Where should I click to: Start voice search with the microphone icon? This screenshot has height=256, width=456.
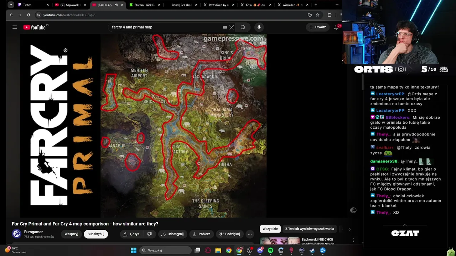(x=259, y=27)
